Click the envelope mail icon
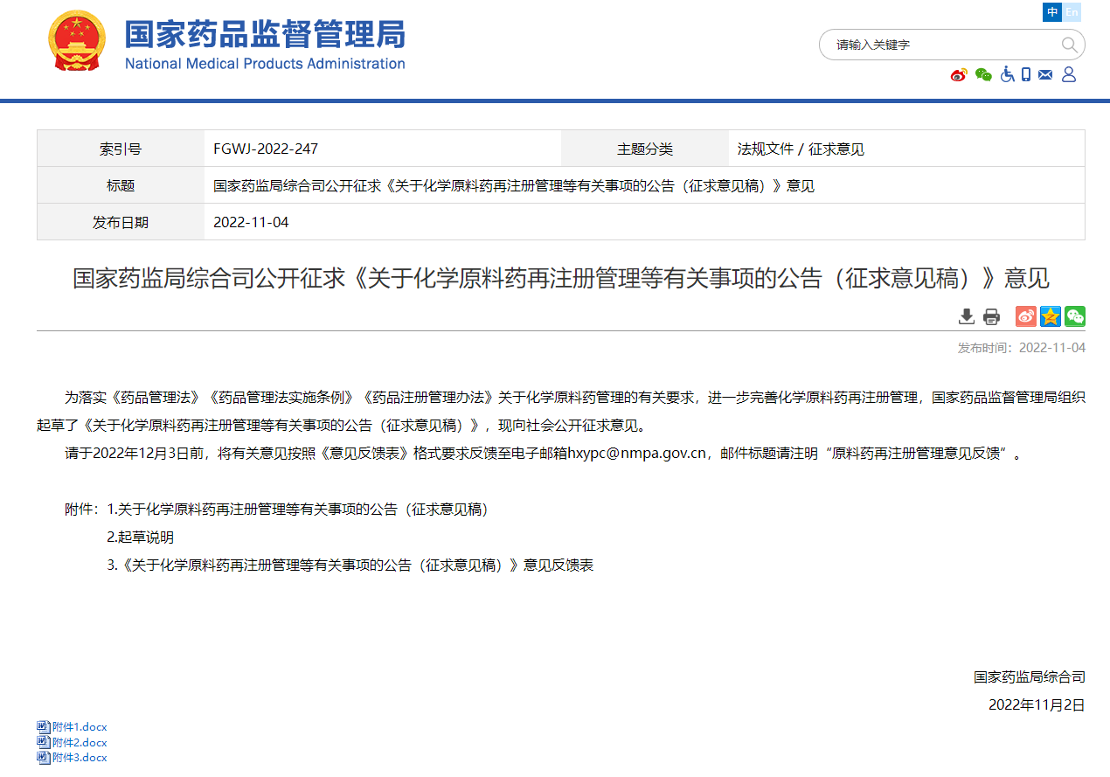Viewport: 1110px width, 777px height. (x=1045, y=75)
